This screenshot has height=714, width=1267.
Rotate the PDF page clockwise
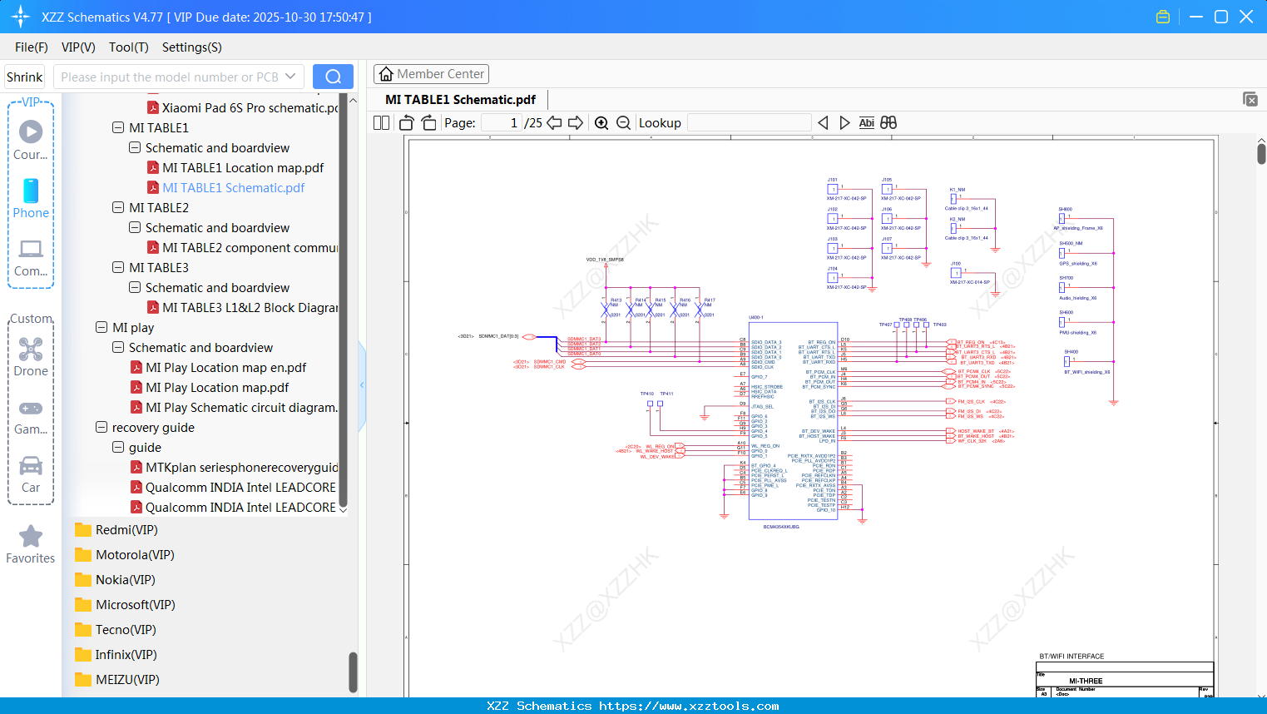[428, 122]
